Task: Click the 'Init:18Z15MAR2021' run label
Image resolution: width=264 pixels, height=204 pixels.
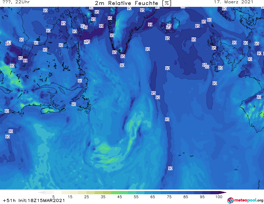Action: [41, 200]
